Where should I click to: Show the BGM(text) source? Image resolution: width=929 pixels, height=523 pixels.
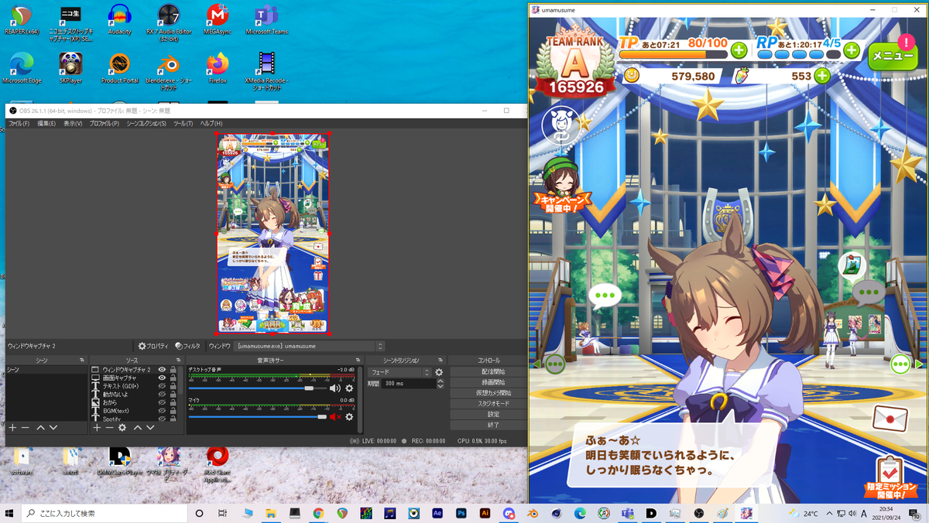(x=162, y=411)
